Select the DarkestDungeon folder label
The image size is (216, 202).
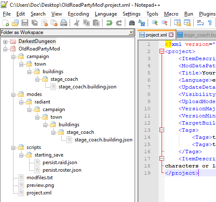[x=37, y=41]
